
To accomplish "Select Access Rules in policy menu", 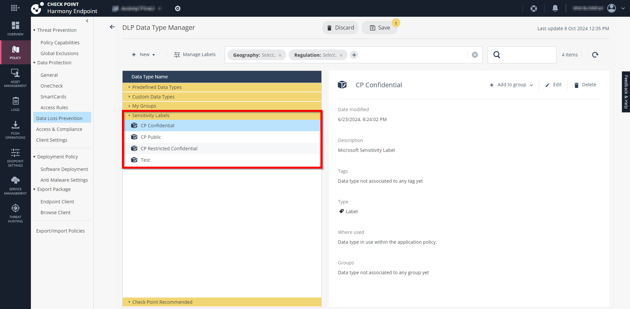I will (x=54, y=108).
